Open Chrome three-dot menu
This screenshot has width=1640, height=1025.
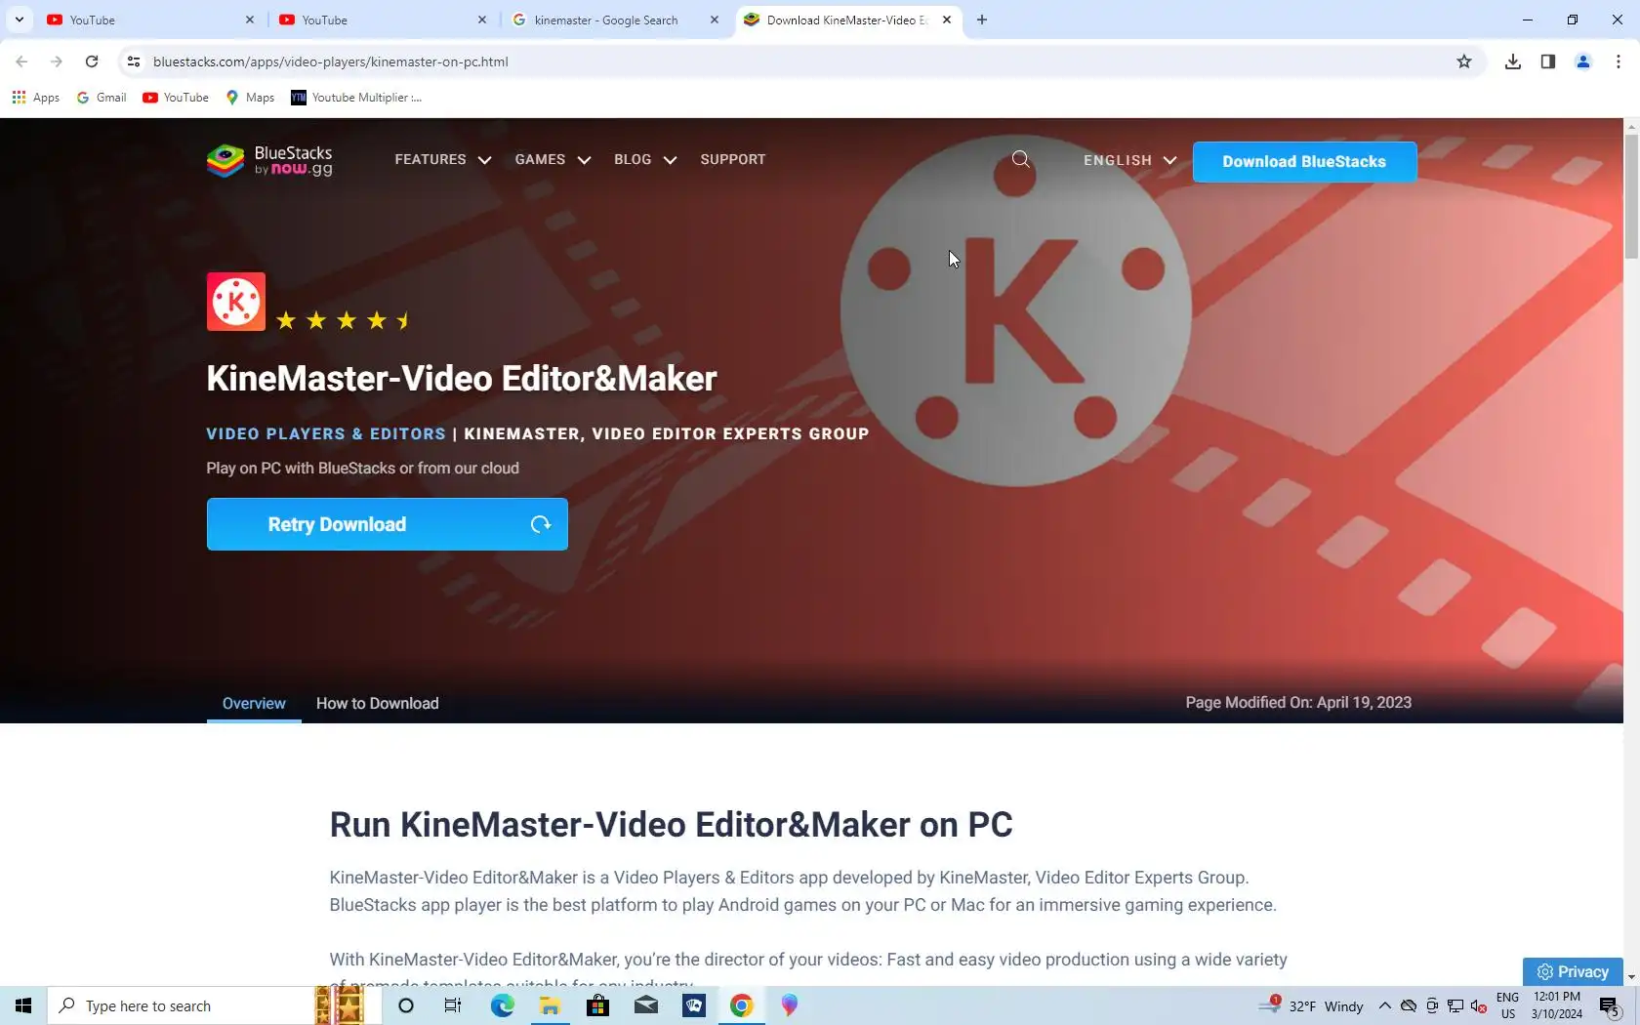[x=1619, y=61]
